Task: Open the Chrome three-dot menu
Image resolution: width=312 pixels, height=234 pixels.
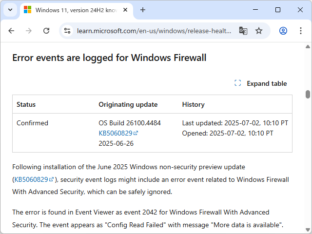Action: tap(299, 31)
